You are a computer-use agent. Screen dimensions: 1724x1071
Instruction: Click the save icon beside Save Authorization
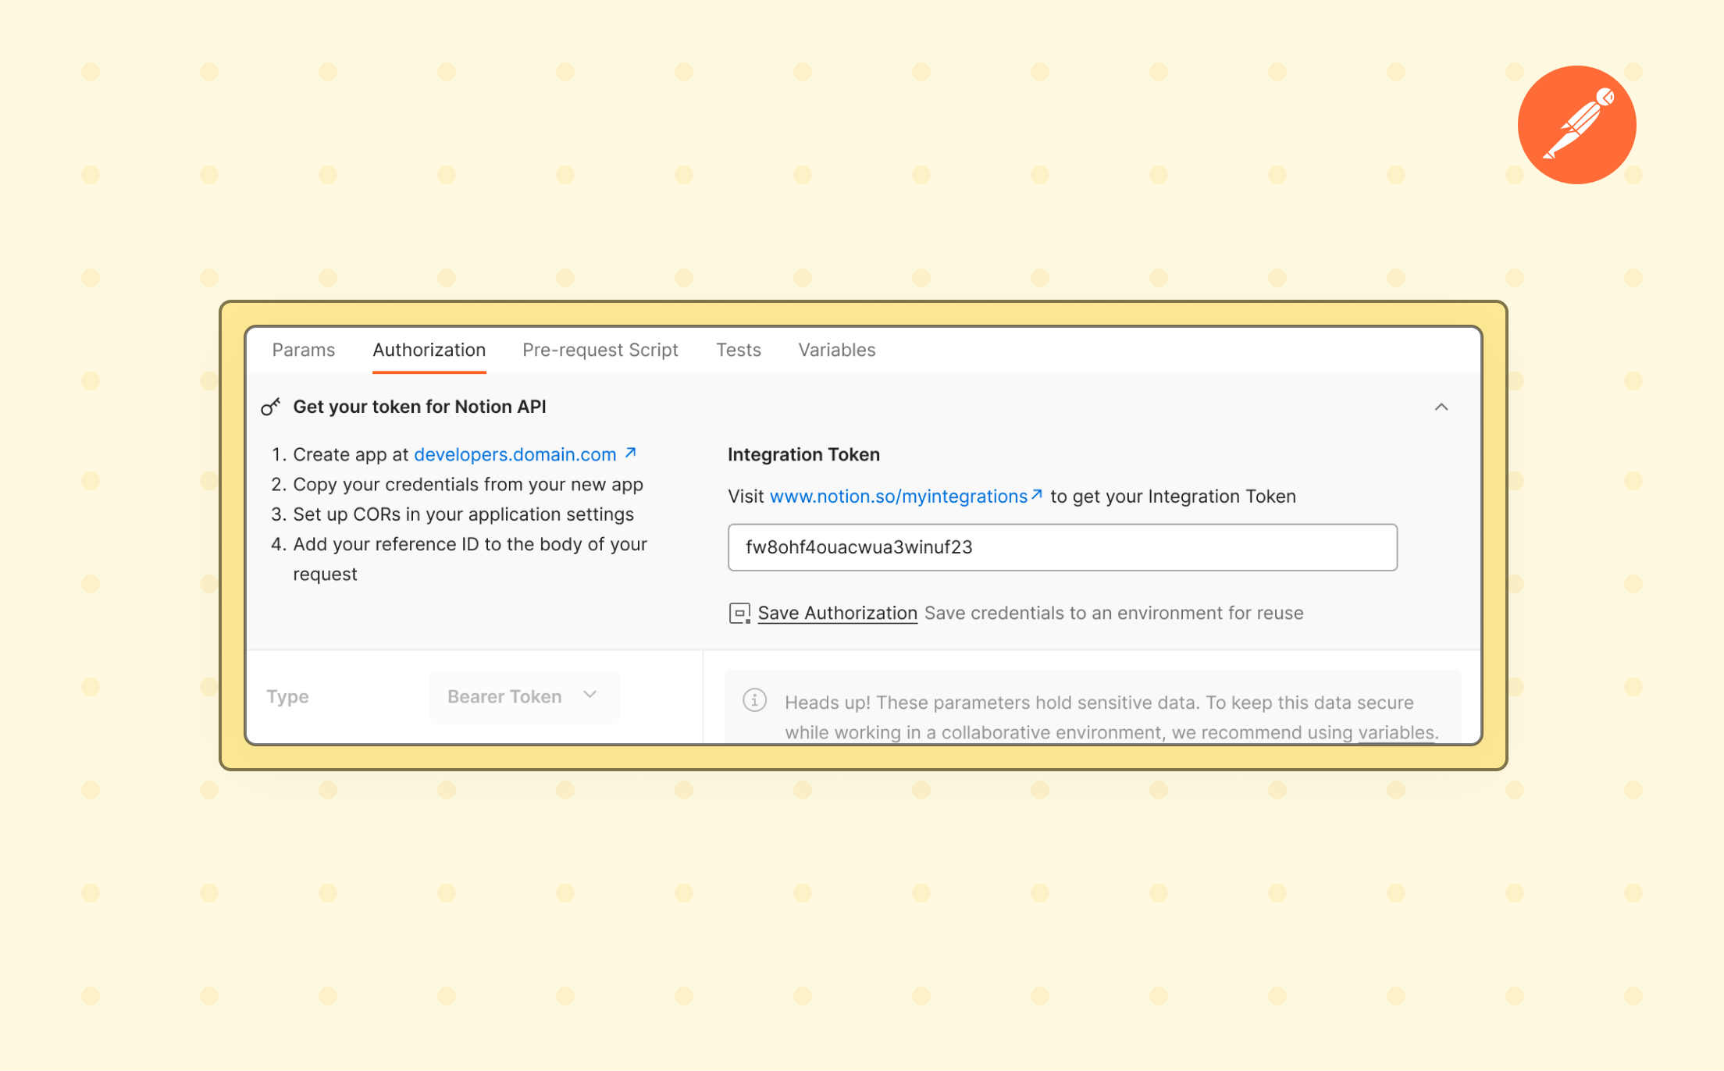(739, 614)
